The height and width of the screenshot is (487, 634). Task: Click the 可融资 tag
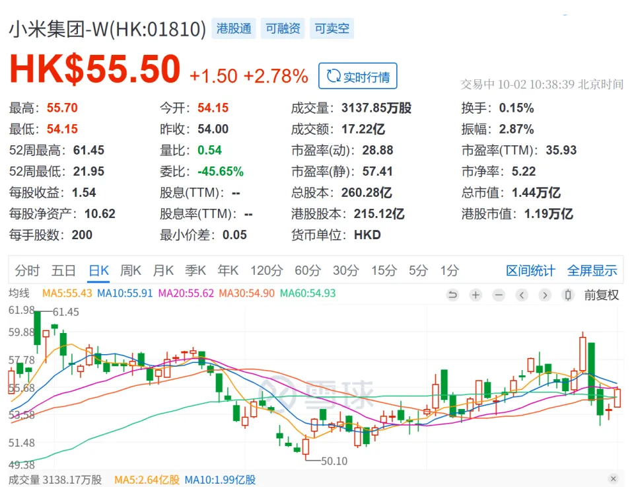pyautogui.click(x=283, y=29)
